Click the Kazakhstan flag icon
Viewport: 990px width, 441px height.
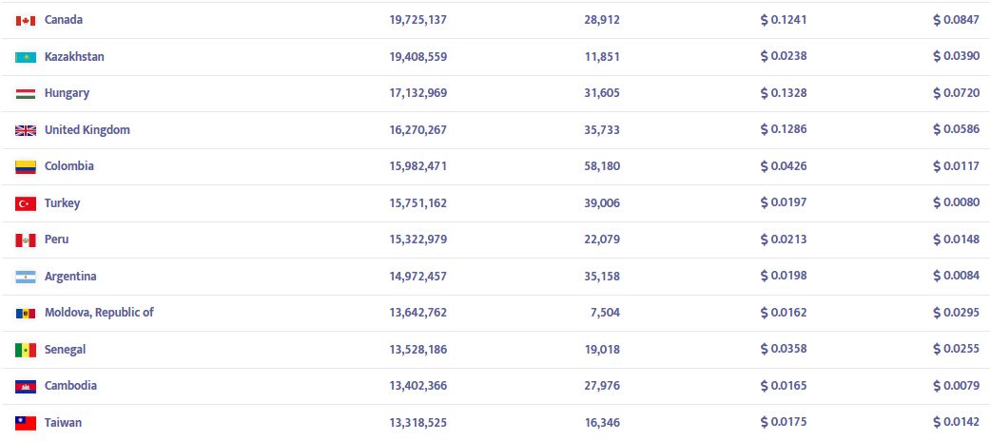26,57
